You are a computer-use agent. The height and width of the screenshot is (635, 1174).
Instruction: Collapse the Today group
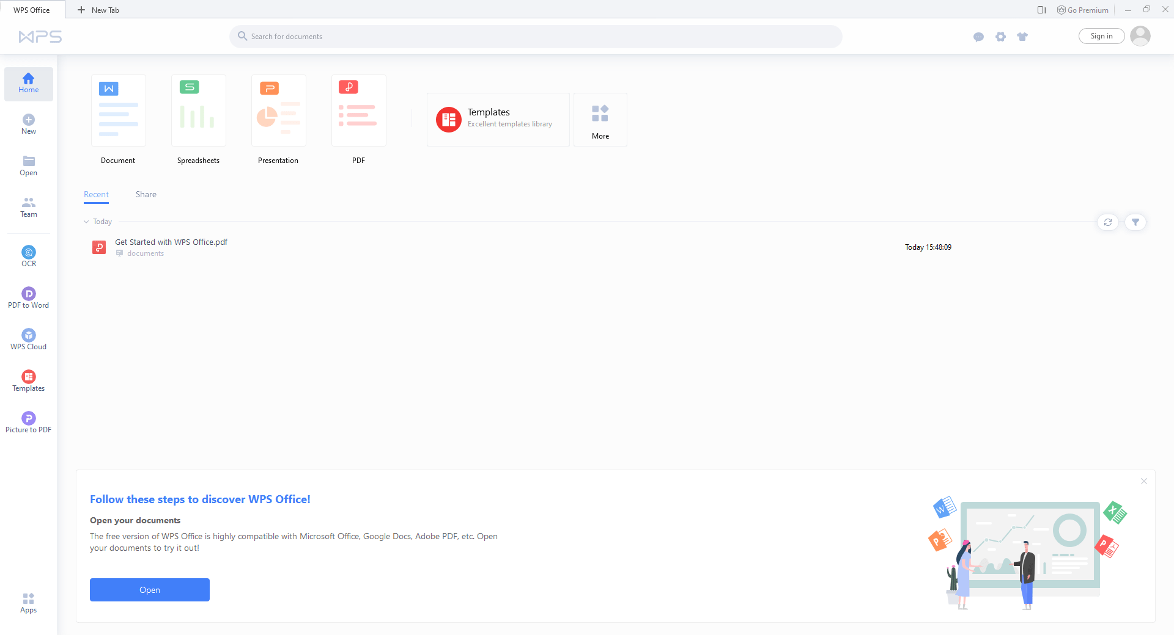tap(86, 222)
